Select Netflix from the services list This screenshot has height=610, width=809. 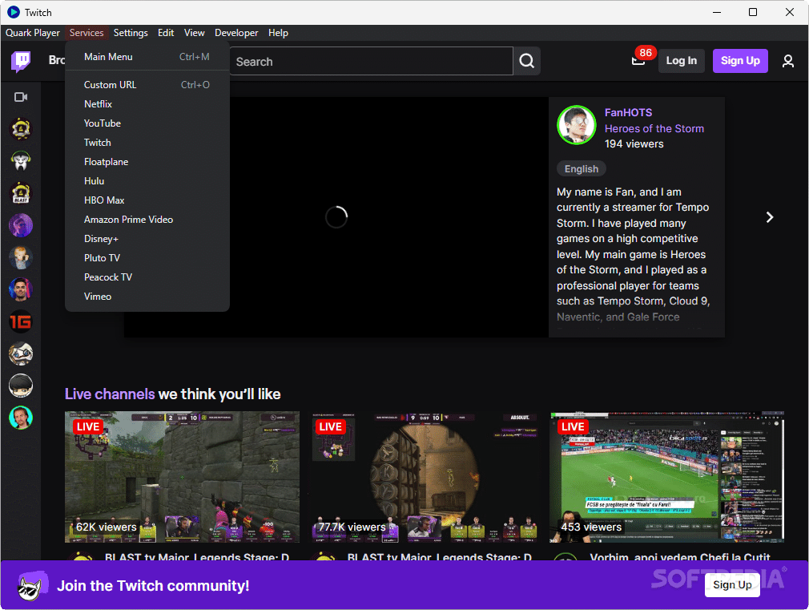[147, 104]
